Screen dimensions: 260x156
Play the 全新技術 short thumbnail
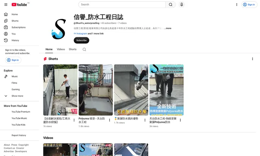tap(167, 90)
